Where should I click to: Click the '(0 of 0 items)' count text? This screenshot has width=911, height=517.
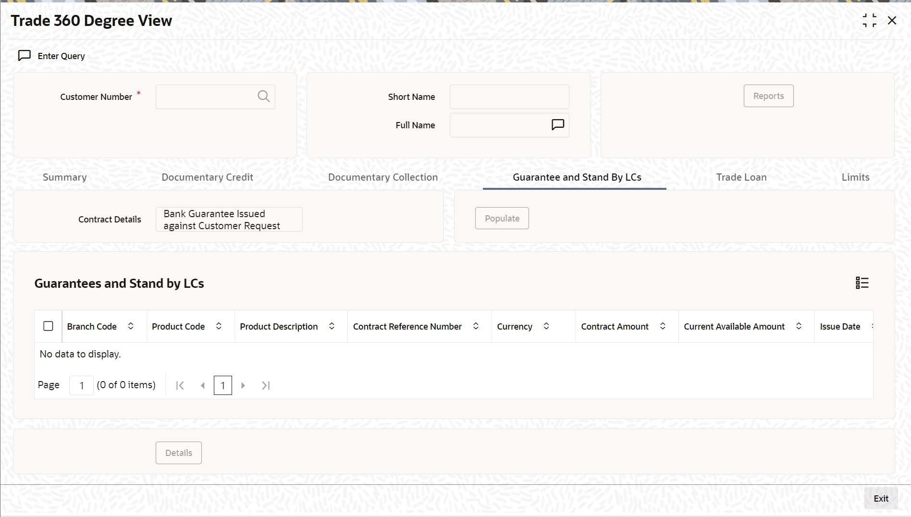click(x=126, y=385)
